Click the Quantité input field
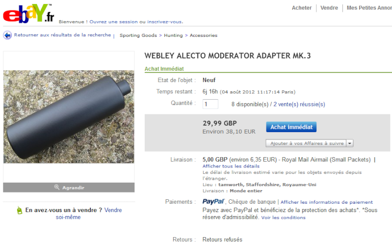 tap(210, 104)
